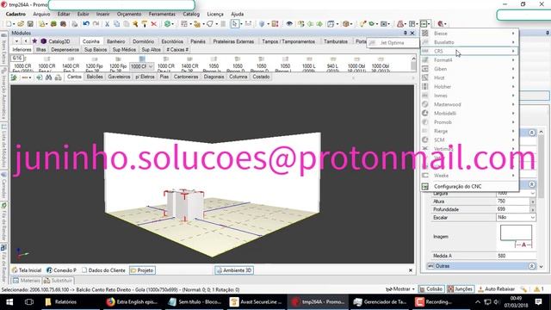
Task: Toggle the Colisão status bar button
Action: click(431, 289)
